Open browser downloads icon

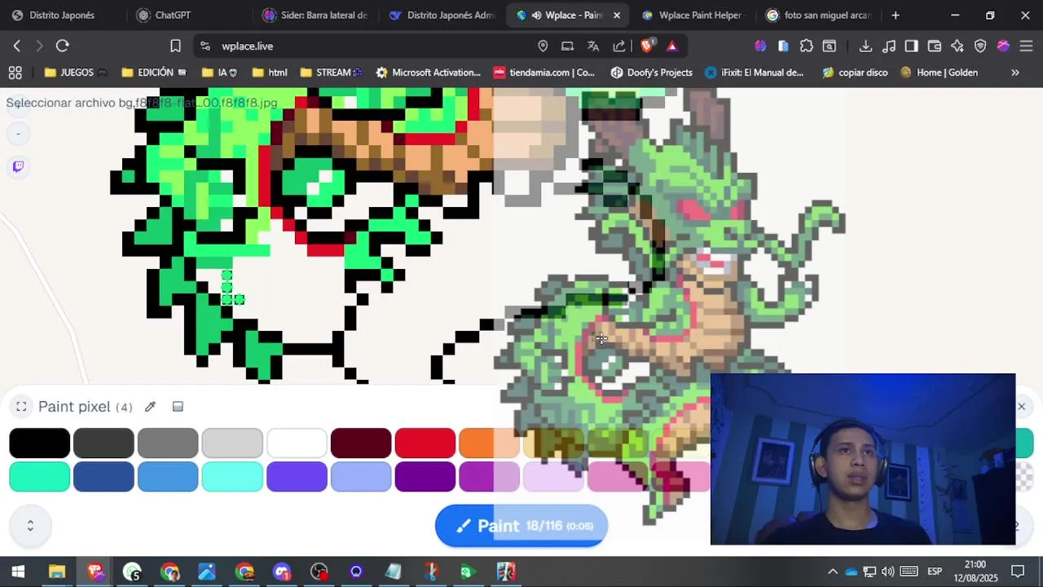tap(866, 46)
